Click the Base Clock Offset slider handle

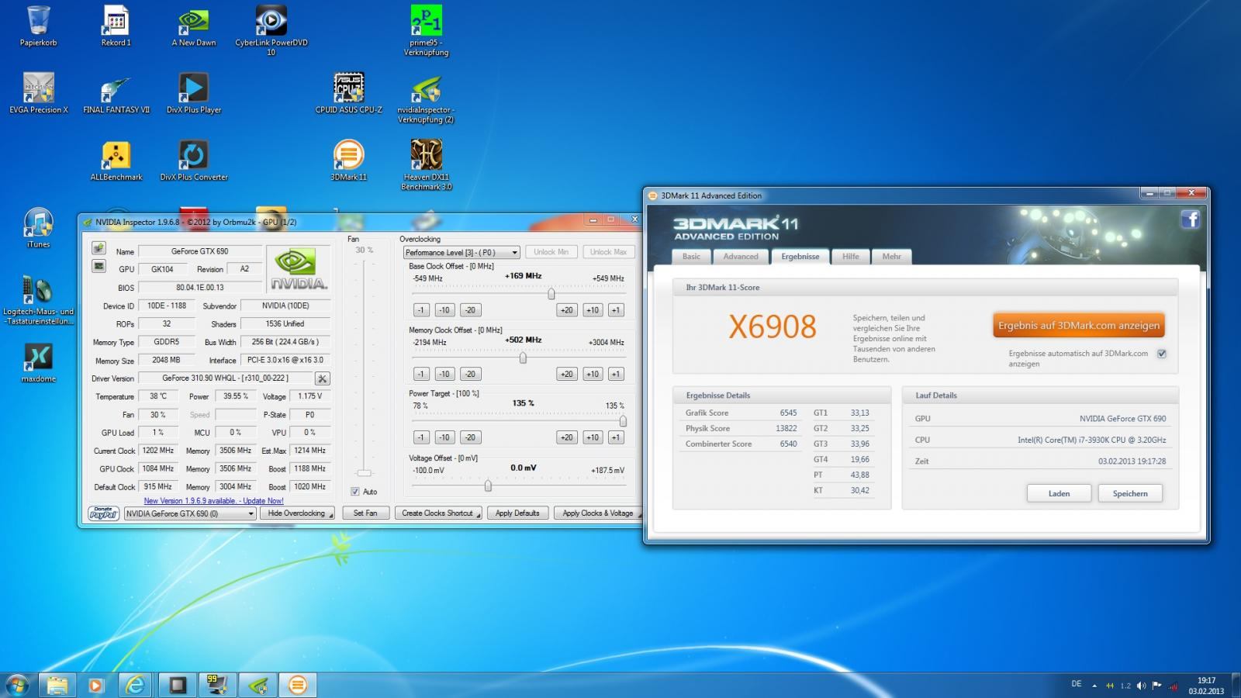pyautogui.click(x=551, y=294)
